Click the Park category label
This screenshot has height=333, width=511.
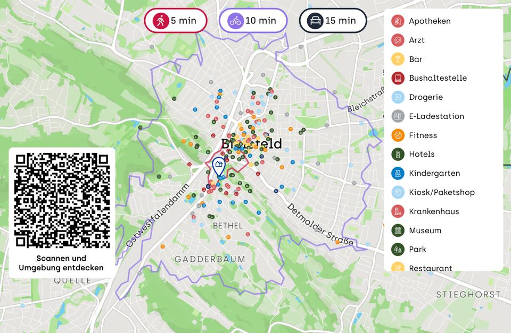[x=417, y=249]
